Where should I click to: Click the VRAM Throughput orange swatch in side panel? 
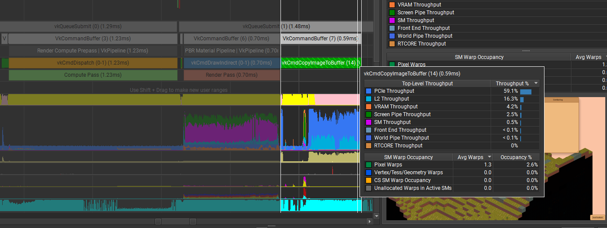[x=392, y=5]
